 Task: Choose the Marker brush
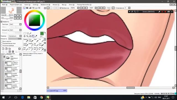(31, 44)
